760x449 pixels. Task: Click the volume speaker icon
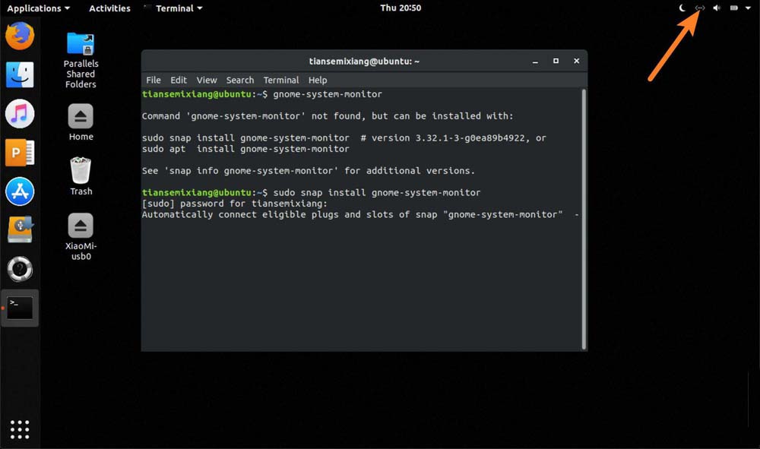click(716, 8)
